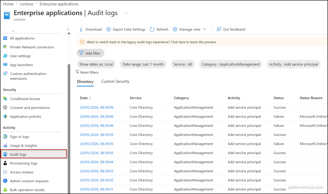Click the Export Data Settings gear icon
328x194 pixels.
click(108, 29)
